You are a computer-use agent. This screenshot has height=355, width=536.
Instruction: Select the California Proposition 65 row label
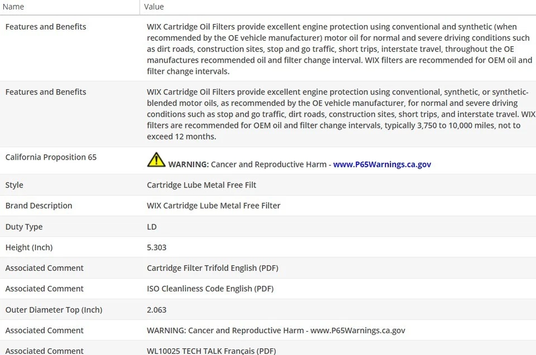click(51, 157)
